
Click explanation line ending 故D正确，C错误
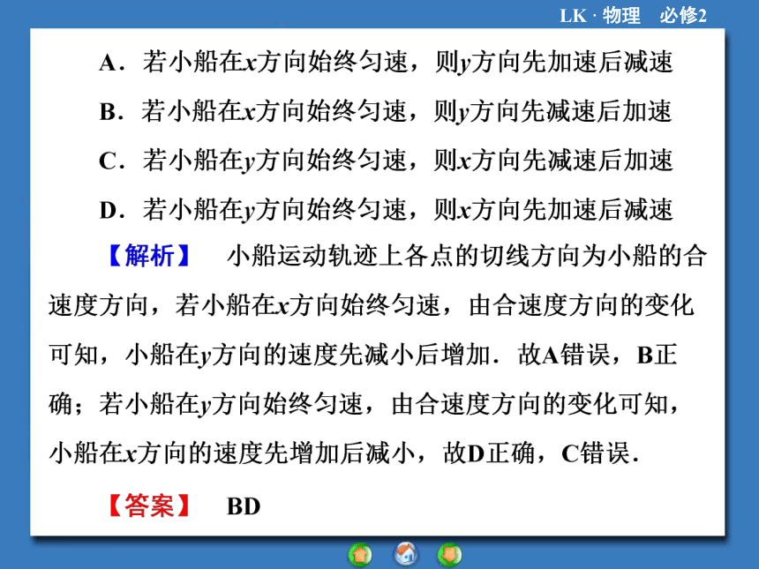coord(344,453)
